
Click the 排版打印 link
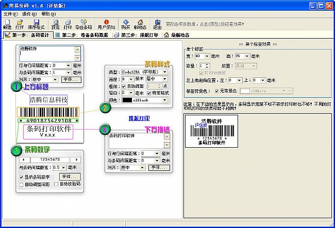139,118
